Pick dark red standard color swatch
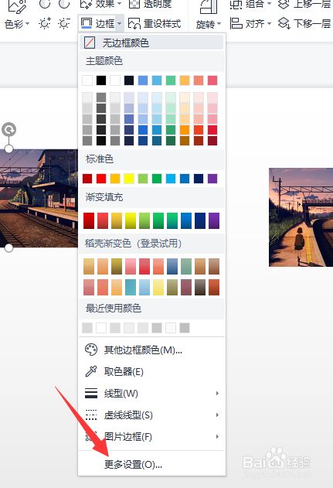Viewport: 333px width, 488px height. click(87, 179)
